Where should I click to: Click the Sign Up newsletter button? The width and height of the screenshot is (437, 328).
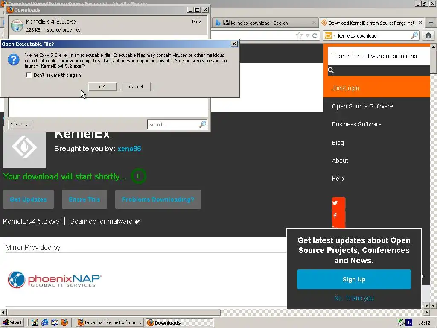pyautogui.click(x=354, y=279)
